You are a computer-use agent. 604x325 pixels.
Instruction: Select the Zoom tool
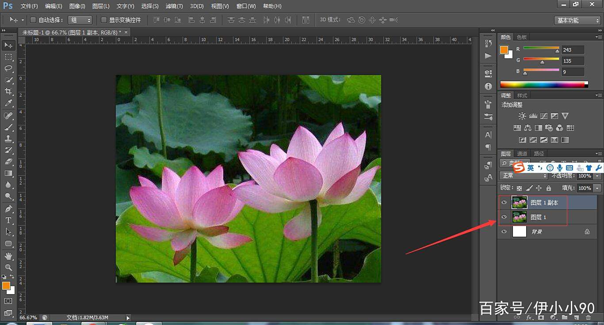pyautogui.click(x=8, y=268)
